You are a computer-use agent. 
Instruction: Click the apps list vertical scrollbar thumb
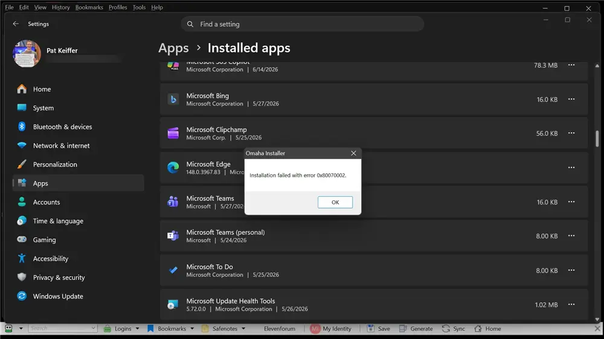tap(597, 139)
